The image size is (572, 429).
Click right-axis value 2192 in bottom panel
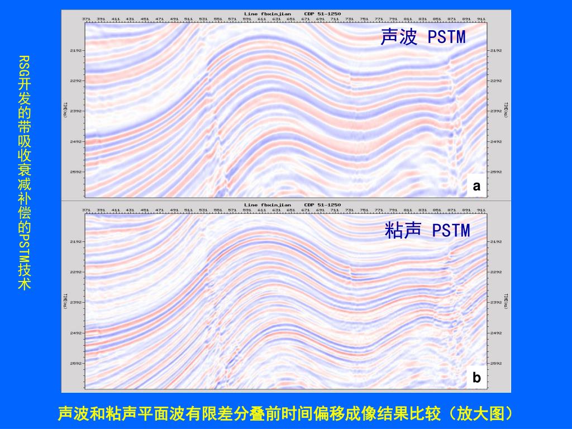(496, 241)
